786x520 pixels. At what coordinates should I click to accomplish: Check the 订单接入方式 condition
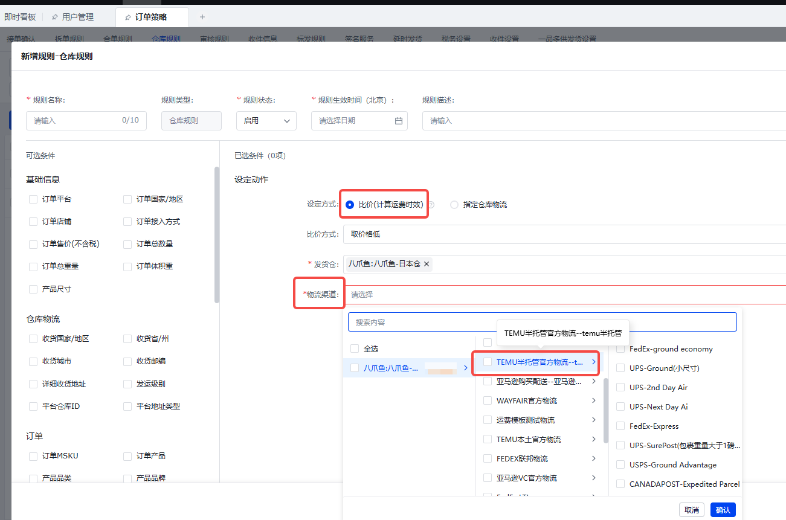(127, 222)
